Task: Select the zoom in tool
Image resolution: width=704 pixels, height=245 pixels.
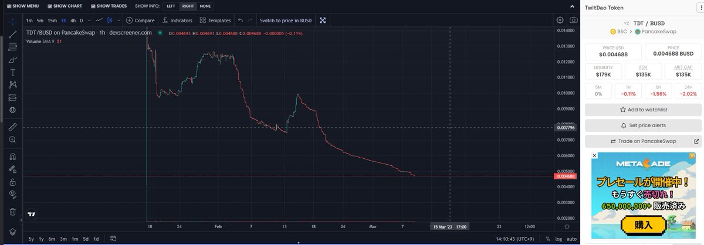Action: coord(13,139)
